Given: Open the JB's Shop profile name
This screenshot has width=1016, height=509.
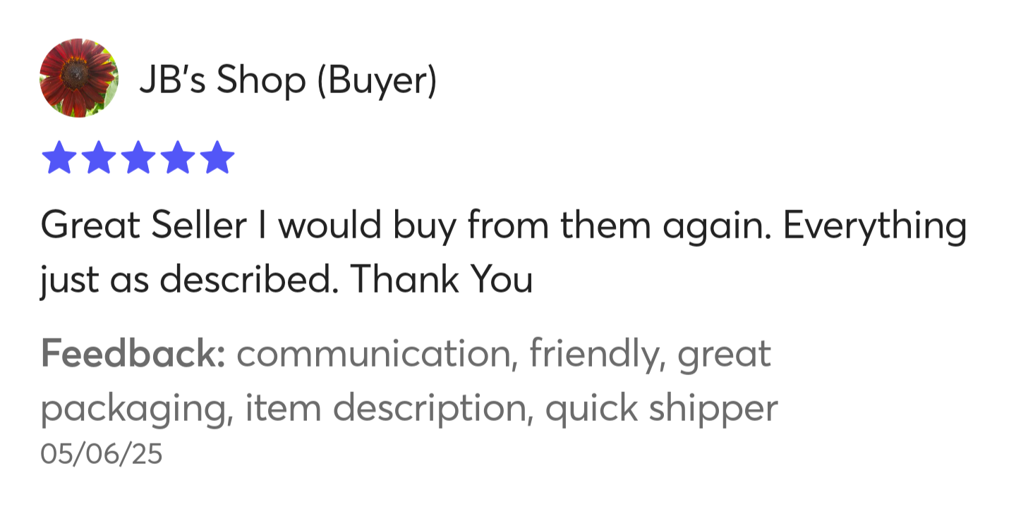Looking at the screenshot, I should click(222, 81).
